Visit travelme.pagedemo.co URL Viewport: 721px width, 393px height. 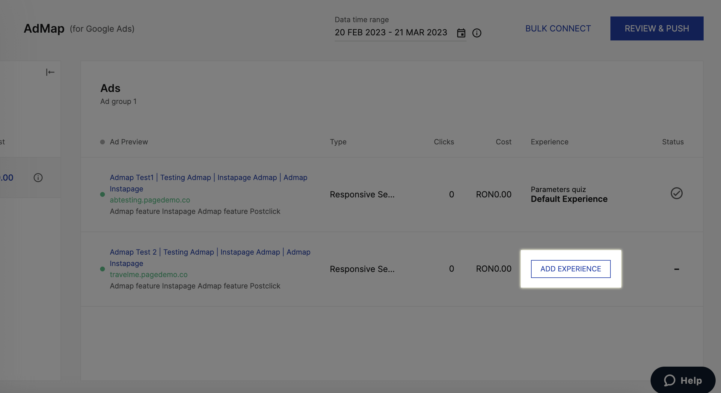149,274
